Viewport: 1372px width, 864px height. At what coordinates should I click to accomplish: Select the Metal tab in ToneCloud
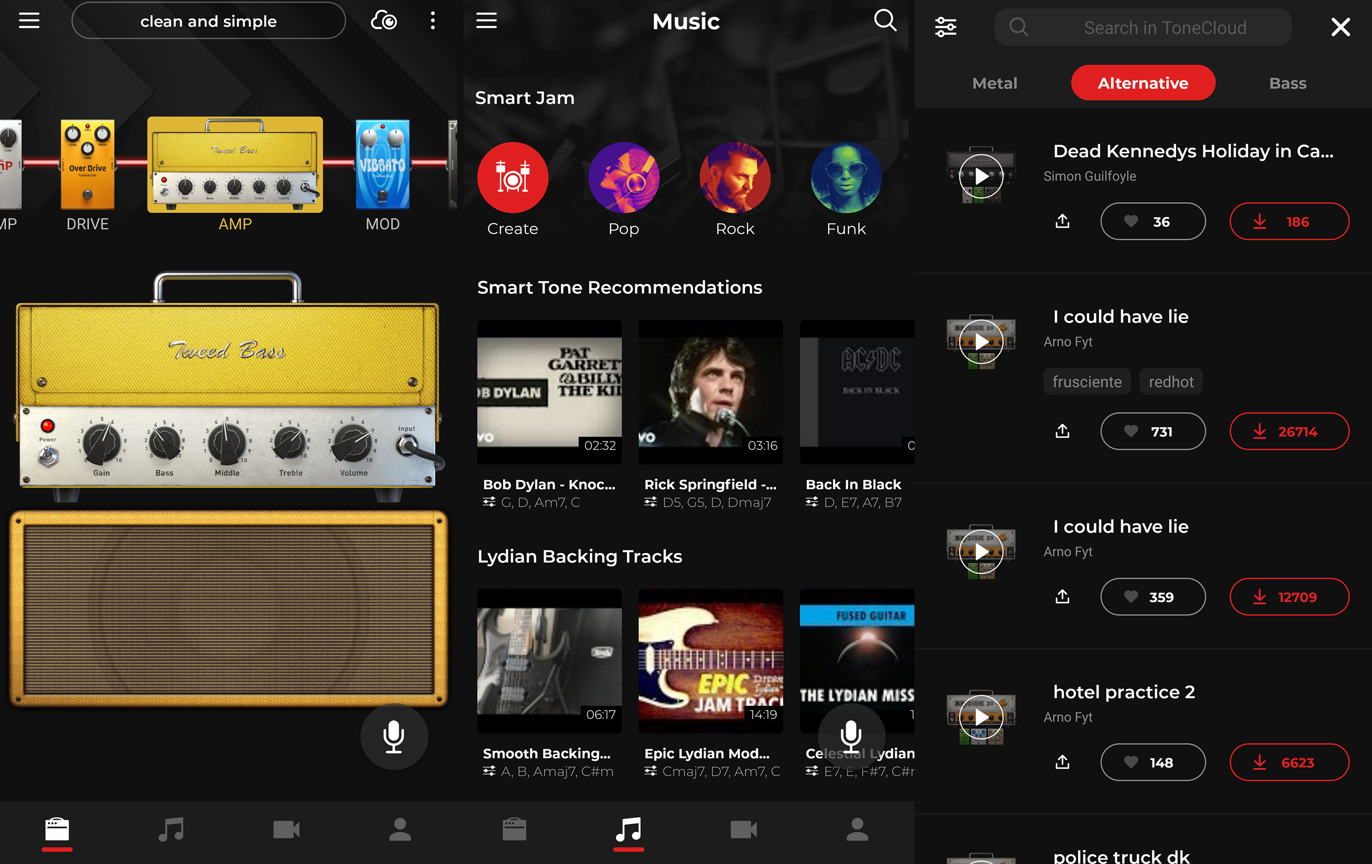click(x=995, y=83)
